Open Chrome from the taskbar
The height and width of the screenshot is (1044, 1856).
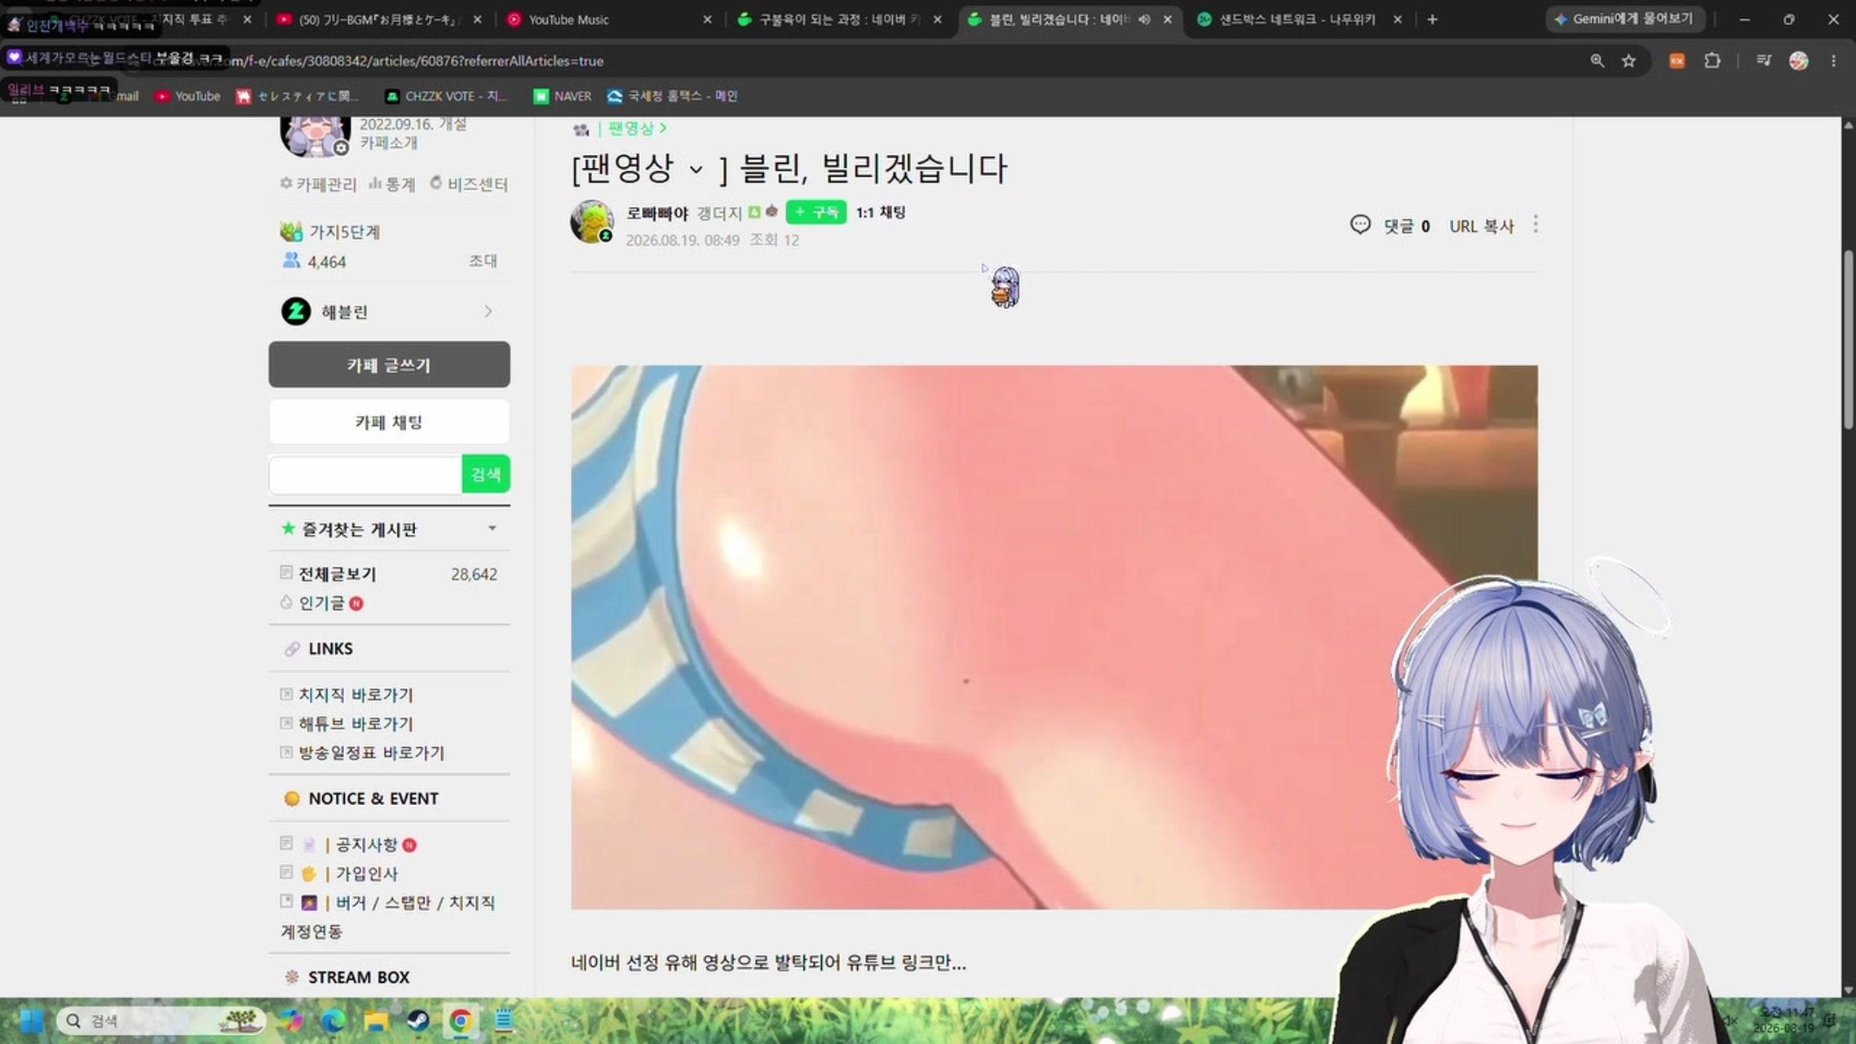pyautogui.click(x=461, y=1020)
